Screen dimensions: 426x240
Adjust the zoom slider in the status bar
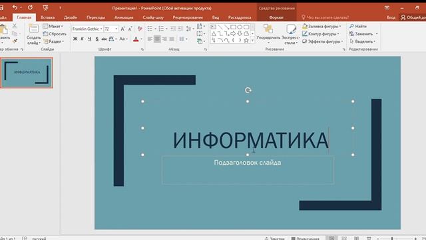(x=392, y=239)
